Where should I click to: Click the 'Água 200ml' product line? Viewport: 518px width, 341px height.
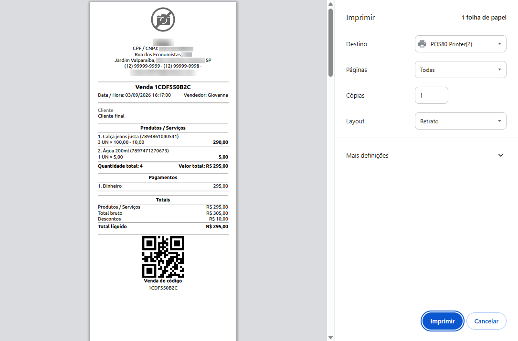[x=133, y=151]
